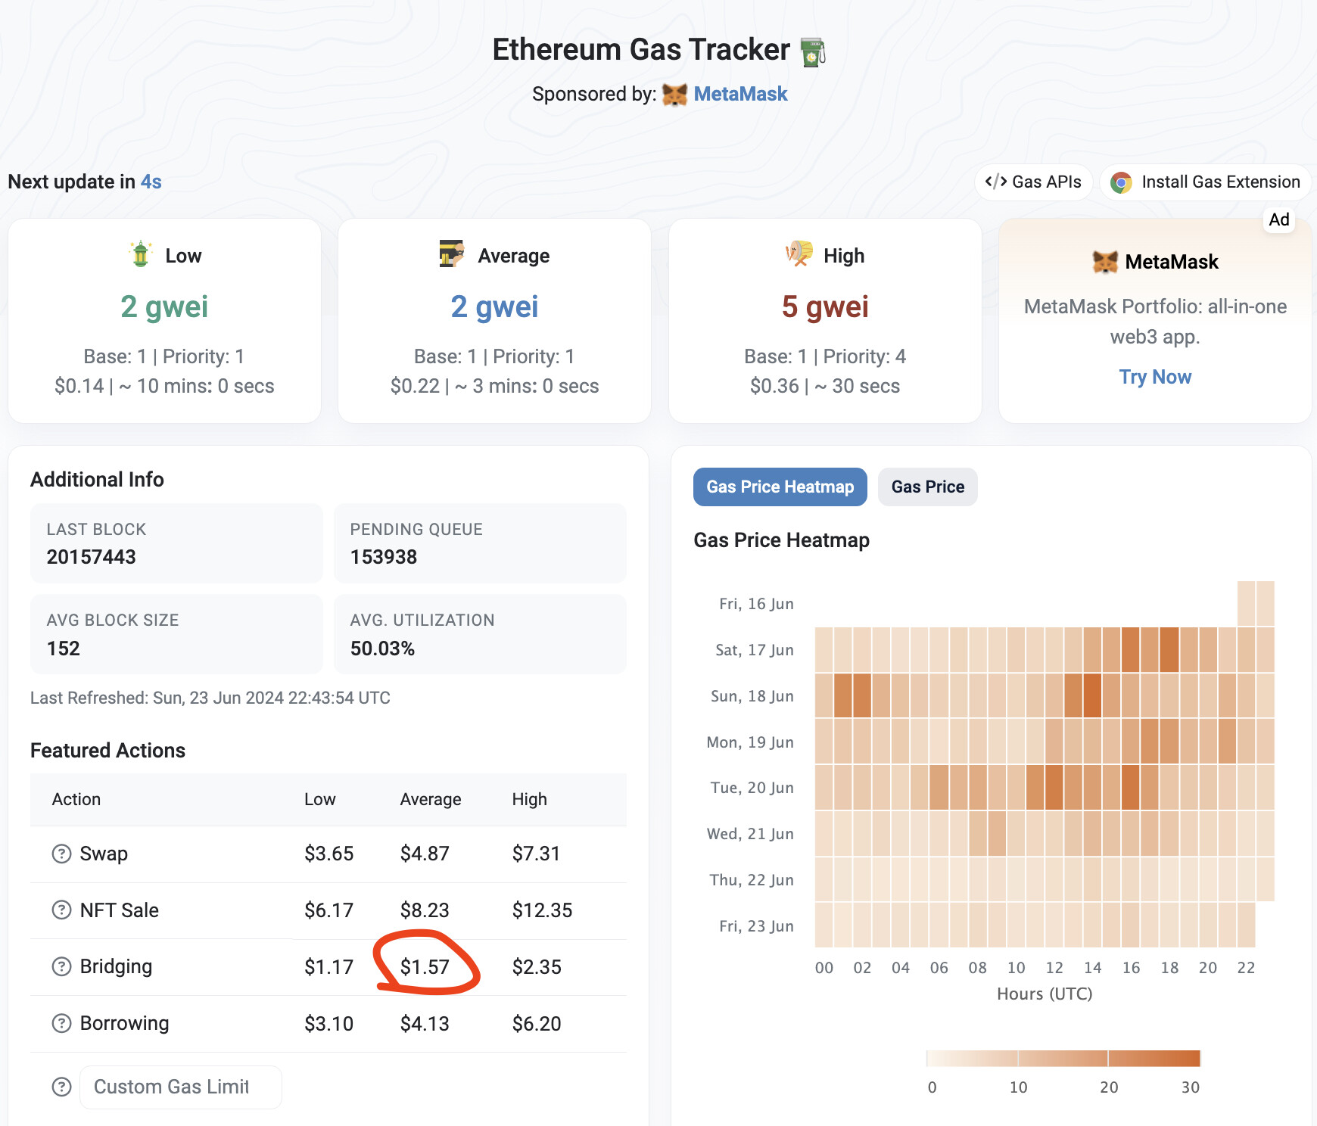The height and width of the screenshot is (1126, 1317).
Task: Click the Low gas price card
Action: 164,321
